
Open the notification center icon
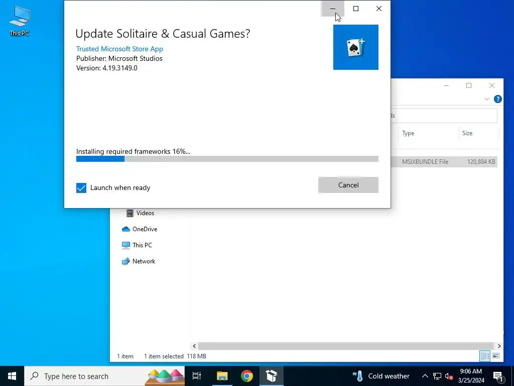pyautogui.click(x=498, y=376)
